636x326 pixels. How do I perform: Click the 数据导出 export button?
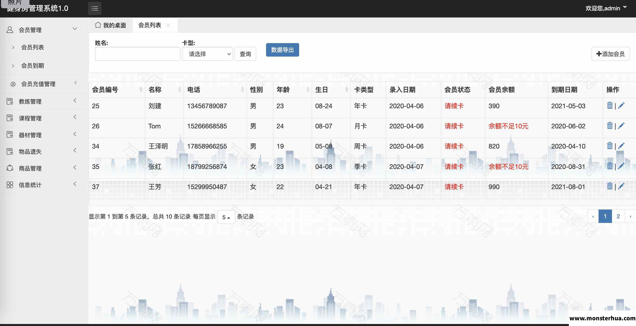click(283, 50)
